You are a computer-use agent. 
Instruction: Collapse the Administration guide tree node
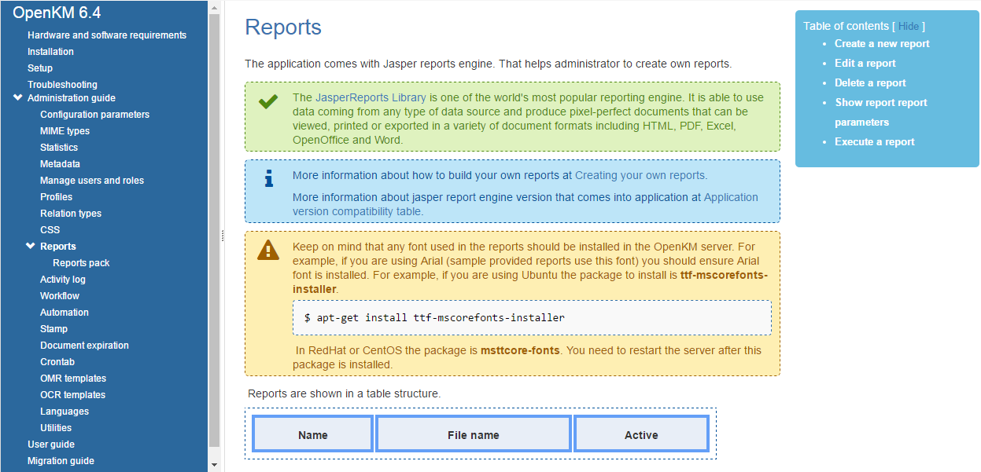pyautogui.click(x=18, y=98)
